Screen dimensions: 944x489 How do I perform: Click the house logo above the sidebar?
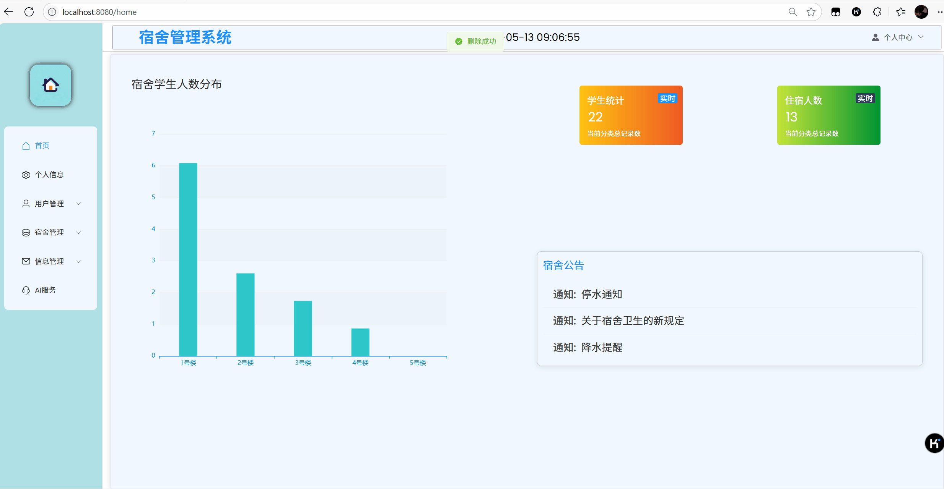click(50, 85)
